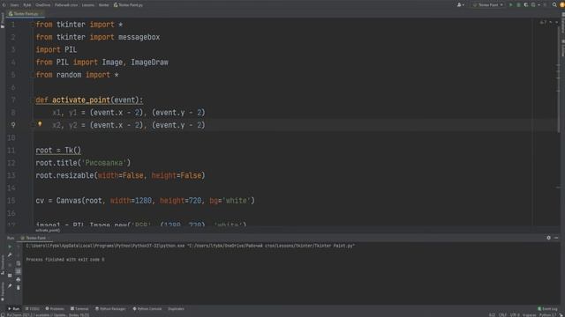Click the stop icon in Run panel
Image resolution: width=565 pixels, height=317 pixels.
[x=10, y=264]
